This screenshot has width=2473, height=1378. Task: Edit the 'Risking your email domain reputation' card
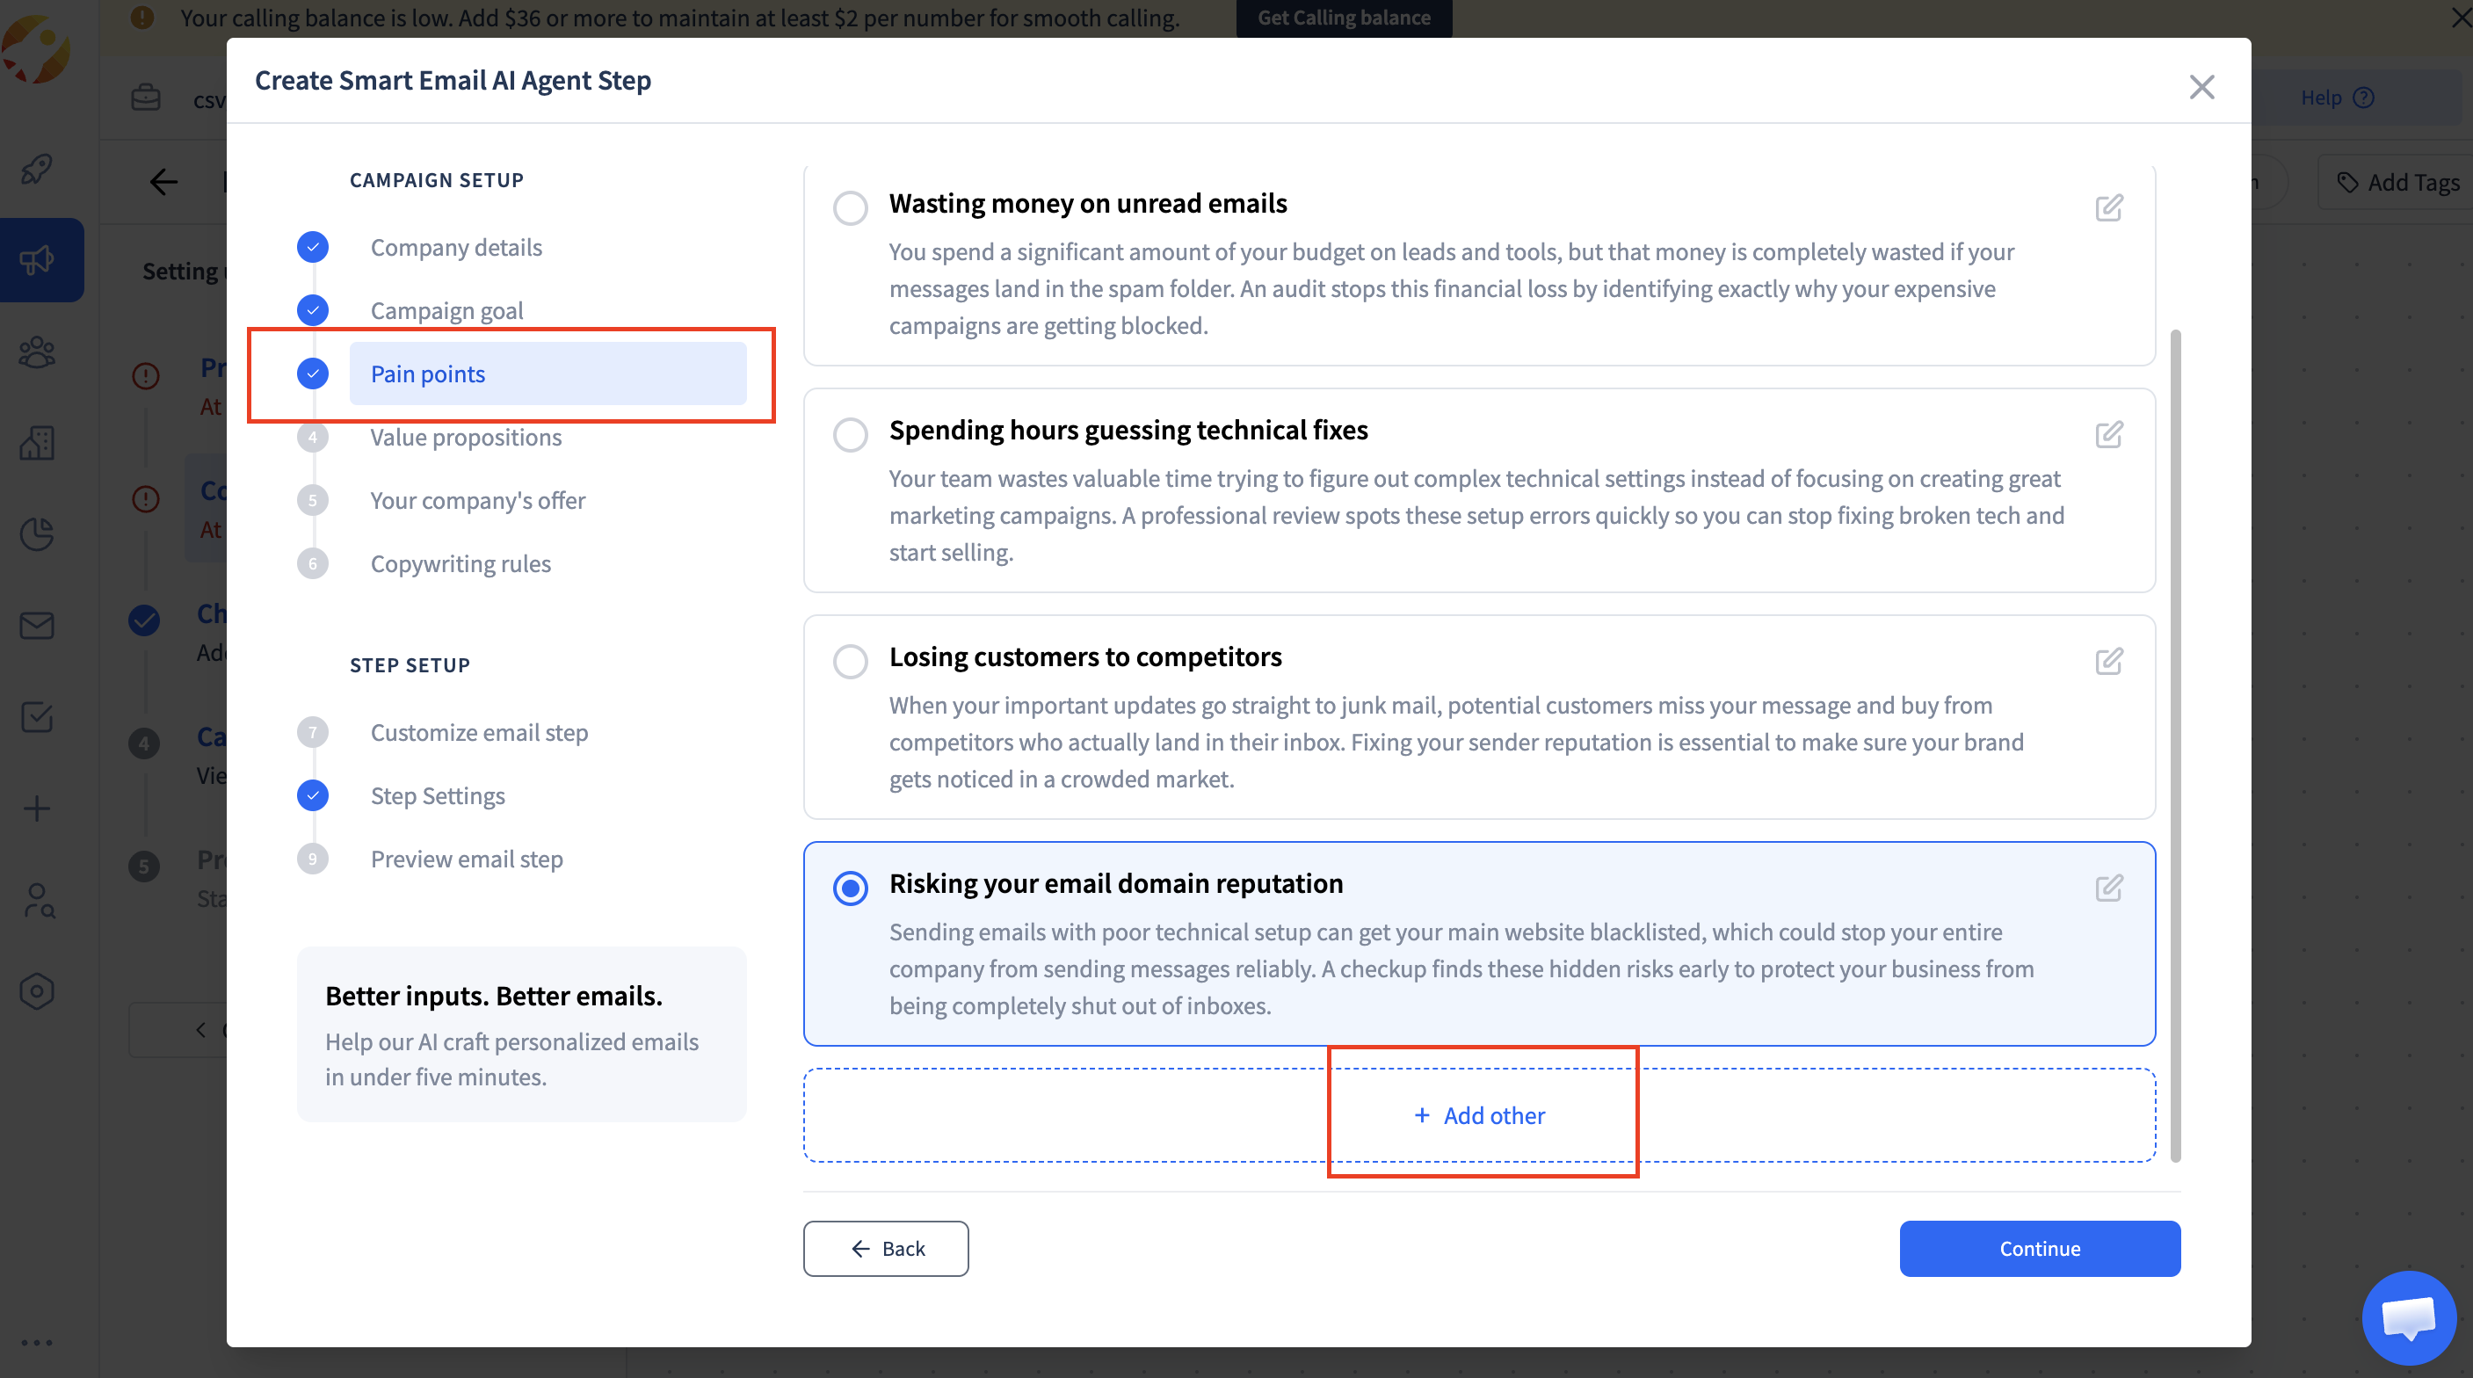pyautogui.click(x=2108, y=888)
